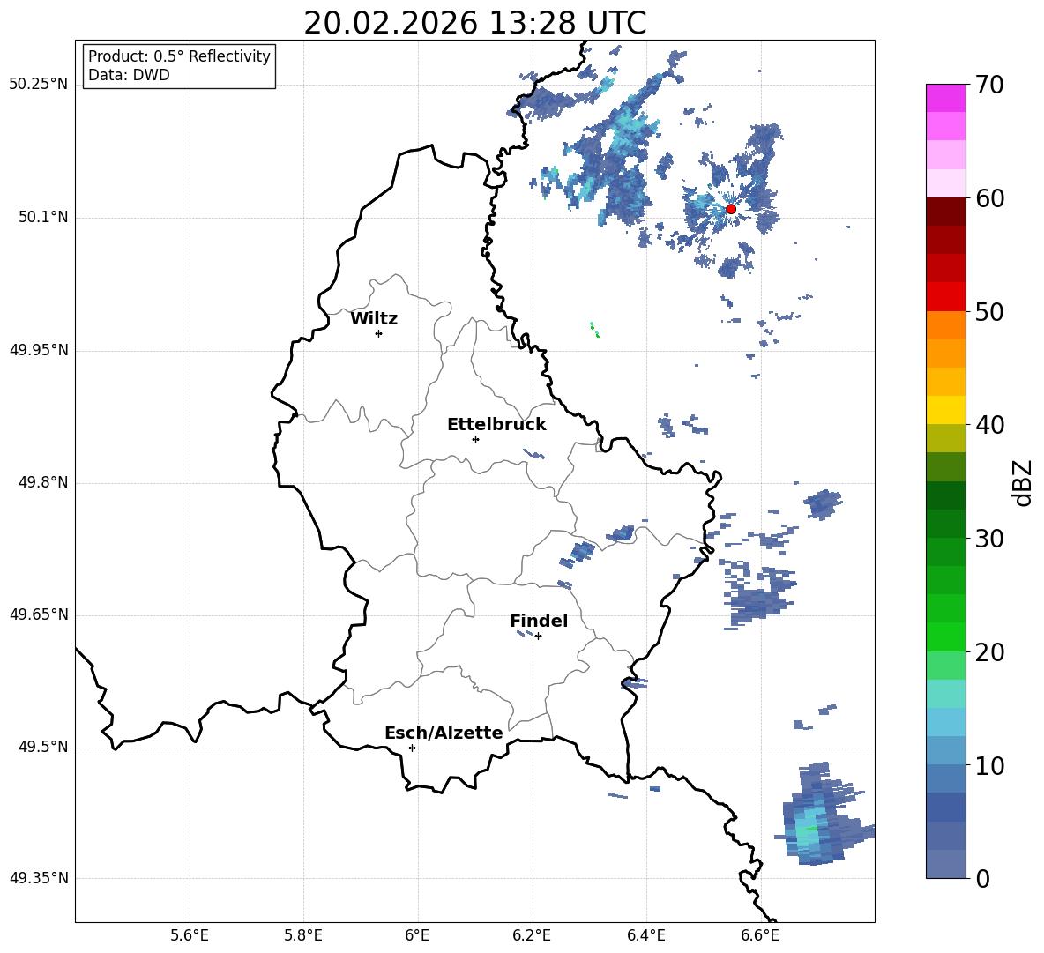The image size is (1044, 953).
Task: Click the colorbar '50' tick label
Action: (x=989, y=312)
